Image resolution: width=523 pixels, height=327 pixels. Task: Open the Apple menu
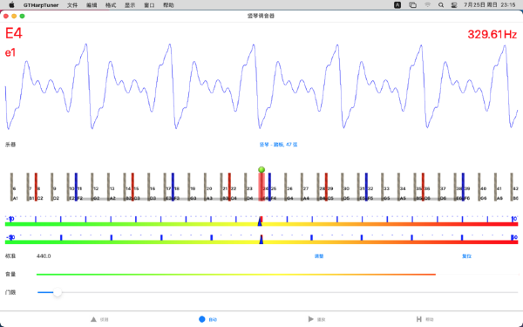coord(11,5)
